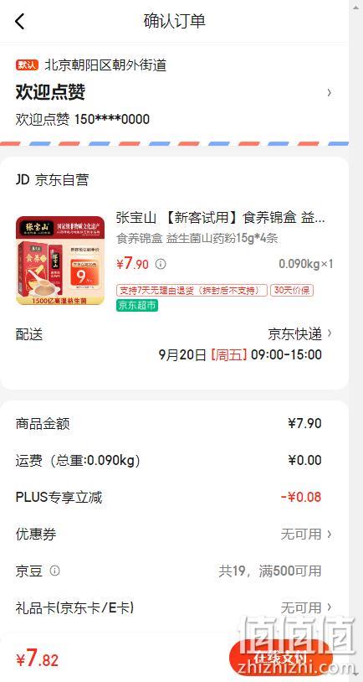Open the 张宝山 product thumbnail
The width and height of the screenshot is (363, 682).
(x=60, y=261)
